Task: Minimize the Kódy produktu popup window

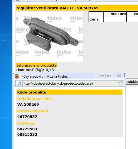Action: (102, 76)
